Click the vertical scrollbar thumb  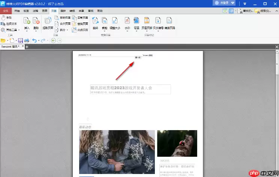(277, 64)
